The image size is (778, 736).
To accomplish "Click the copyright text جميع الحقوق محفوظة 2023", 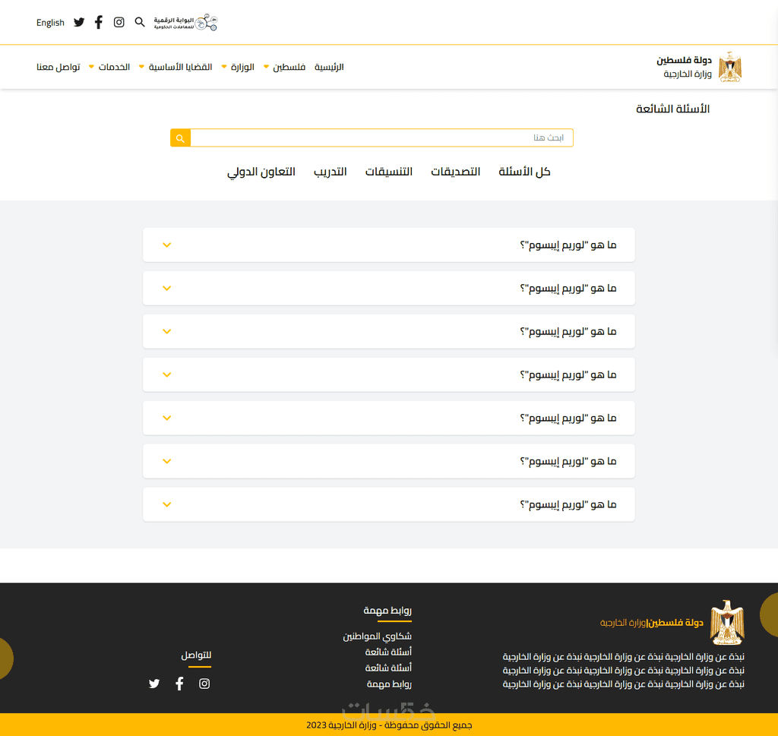I will pyautogui.click(x=389, y=725).
